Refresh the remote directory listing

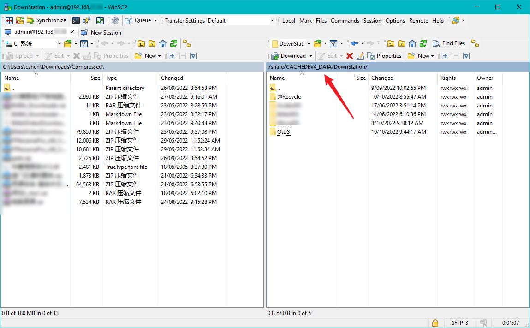click(423, 43)
